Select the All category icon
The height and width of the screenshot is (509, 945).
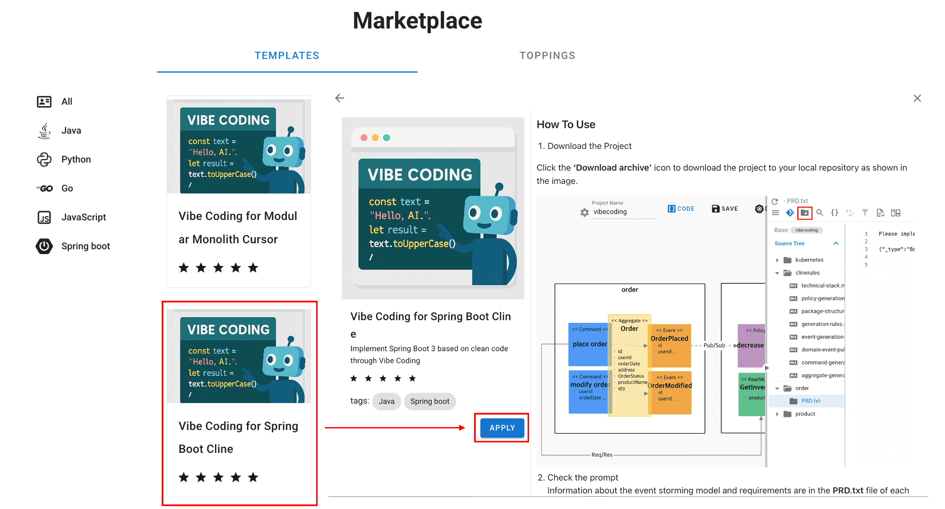(44, 102)
